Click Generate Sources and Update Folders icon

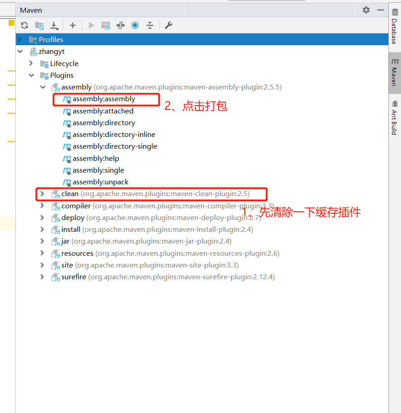click(39, 26)
